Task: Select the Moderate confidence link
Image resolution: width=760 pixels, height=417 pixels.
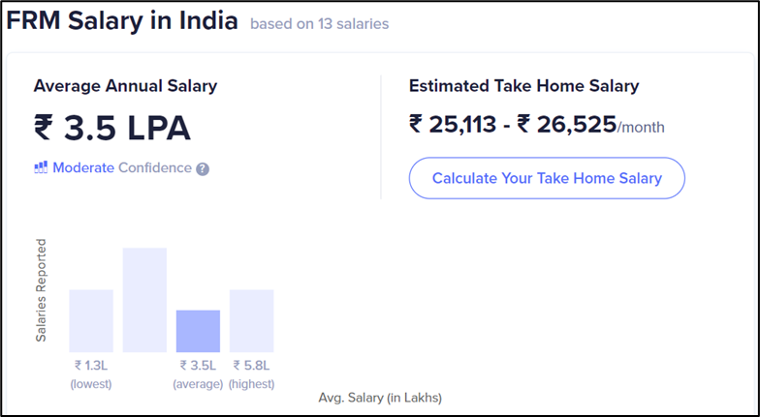Action: coord(83,168)
